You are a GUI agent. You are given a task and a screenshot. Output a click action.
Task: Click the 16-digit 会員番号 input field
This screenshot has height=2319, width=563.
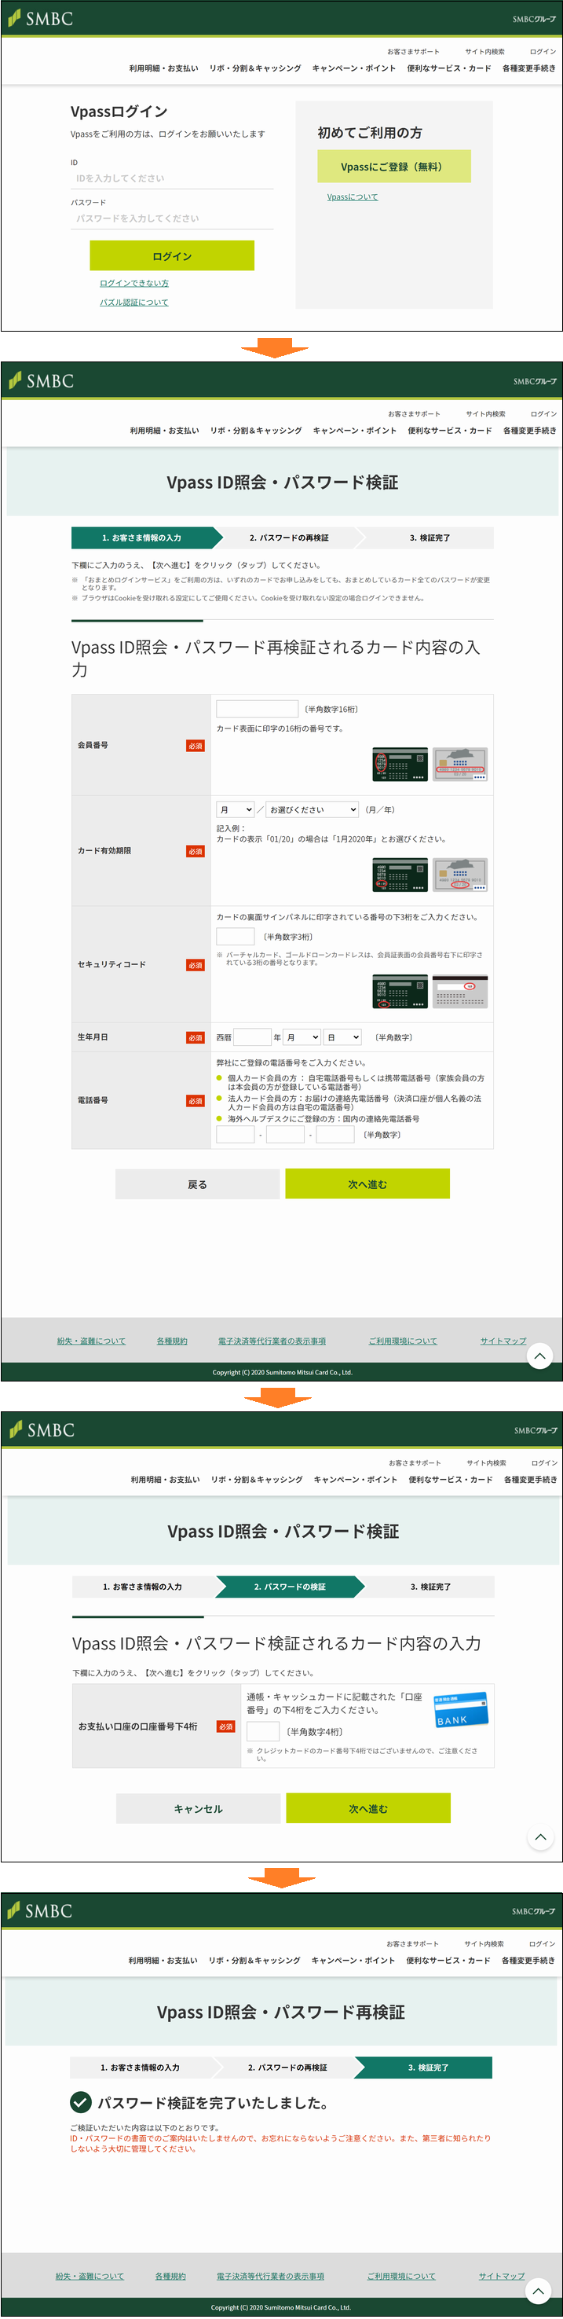pos(256,709)
